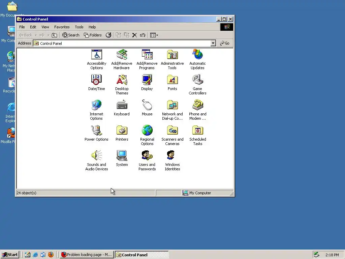Open Scanners and Cameras folder
The height and width of the screenshot is (259, 345).
[172, 136]
